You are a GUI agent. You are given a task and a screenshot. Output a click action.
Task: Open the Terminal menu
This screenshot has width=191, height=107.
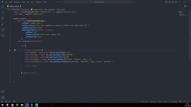pyautogui.click(x=38, y=2)
